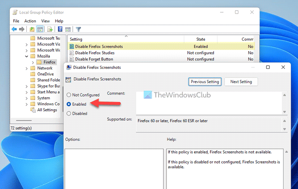This screenshot has width=298, height=189.
Task: Expand the Skype for Bus tree node
Action: (x=26, y=87)
